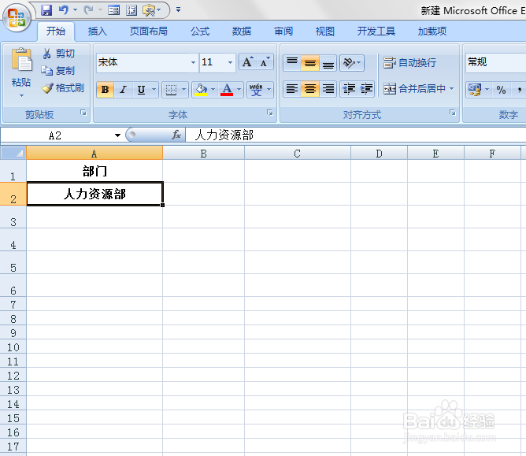
Task: Open the Name Box dropdown arrow
Action: (117, 135)
